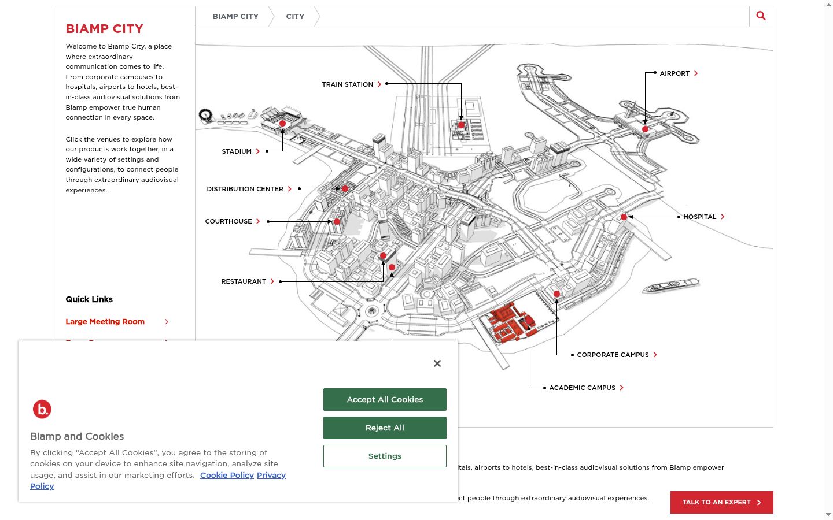The image size is (833, 520).
Task: Open the Distribution Center label link
Action: [x=249, y=189]
